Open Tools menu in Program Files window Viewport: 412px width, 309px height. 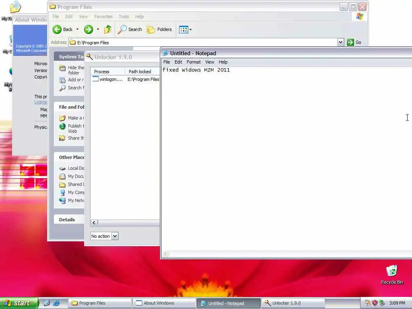point(124,16)
